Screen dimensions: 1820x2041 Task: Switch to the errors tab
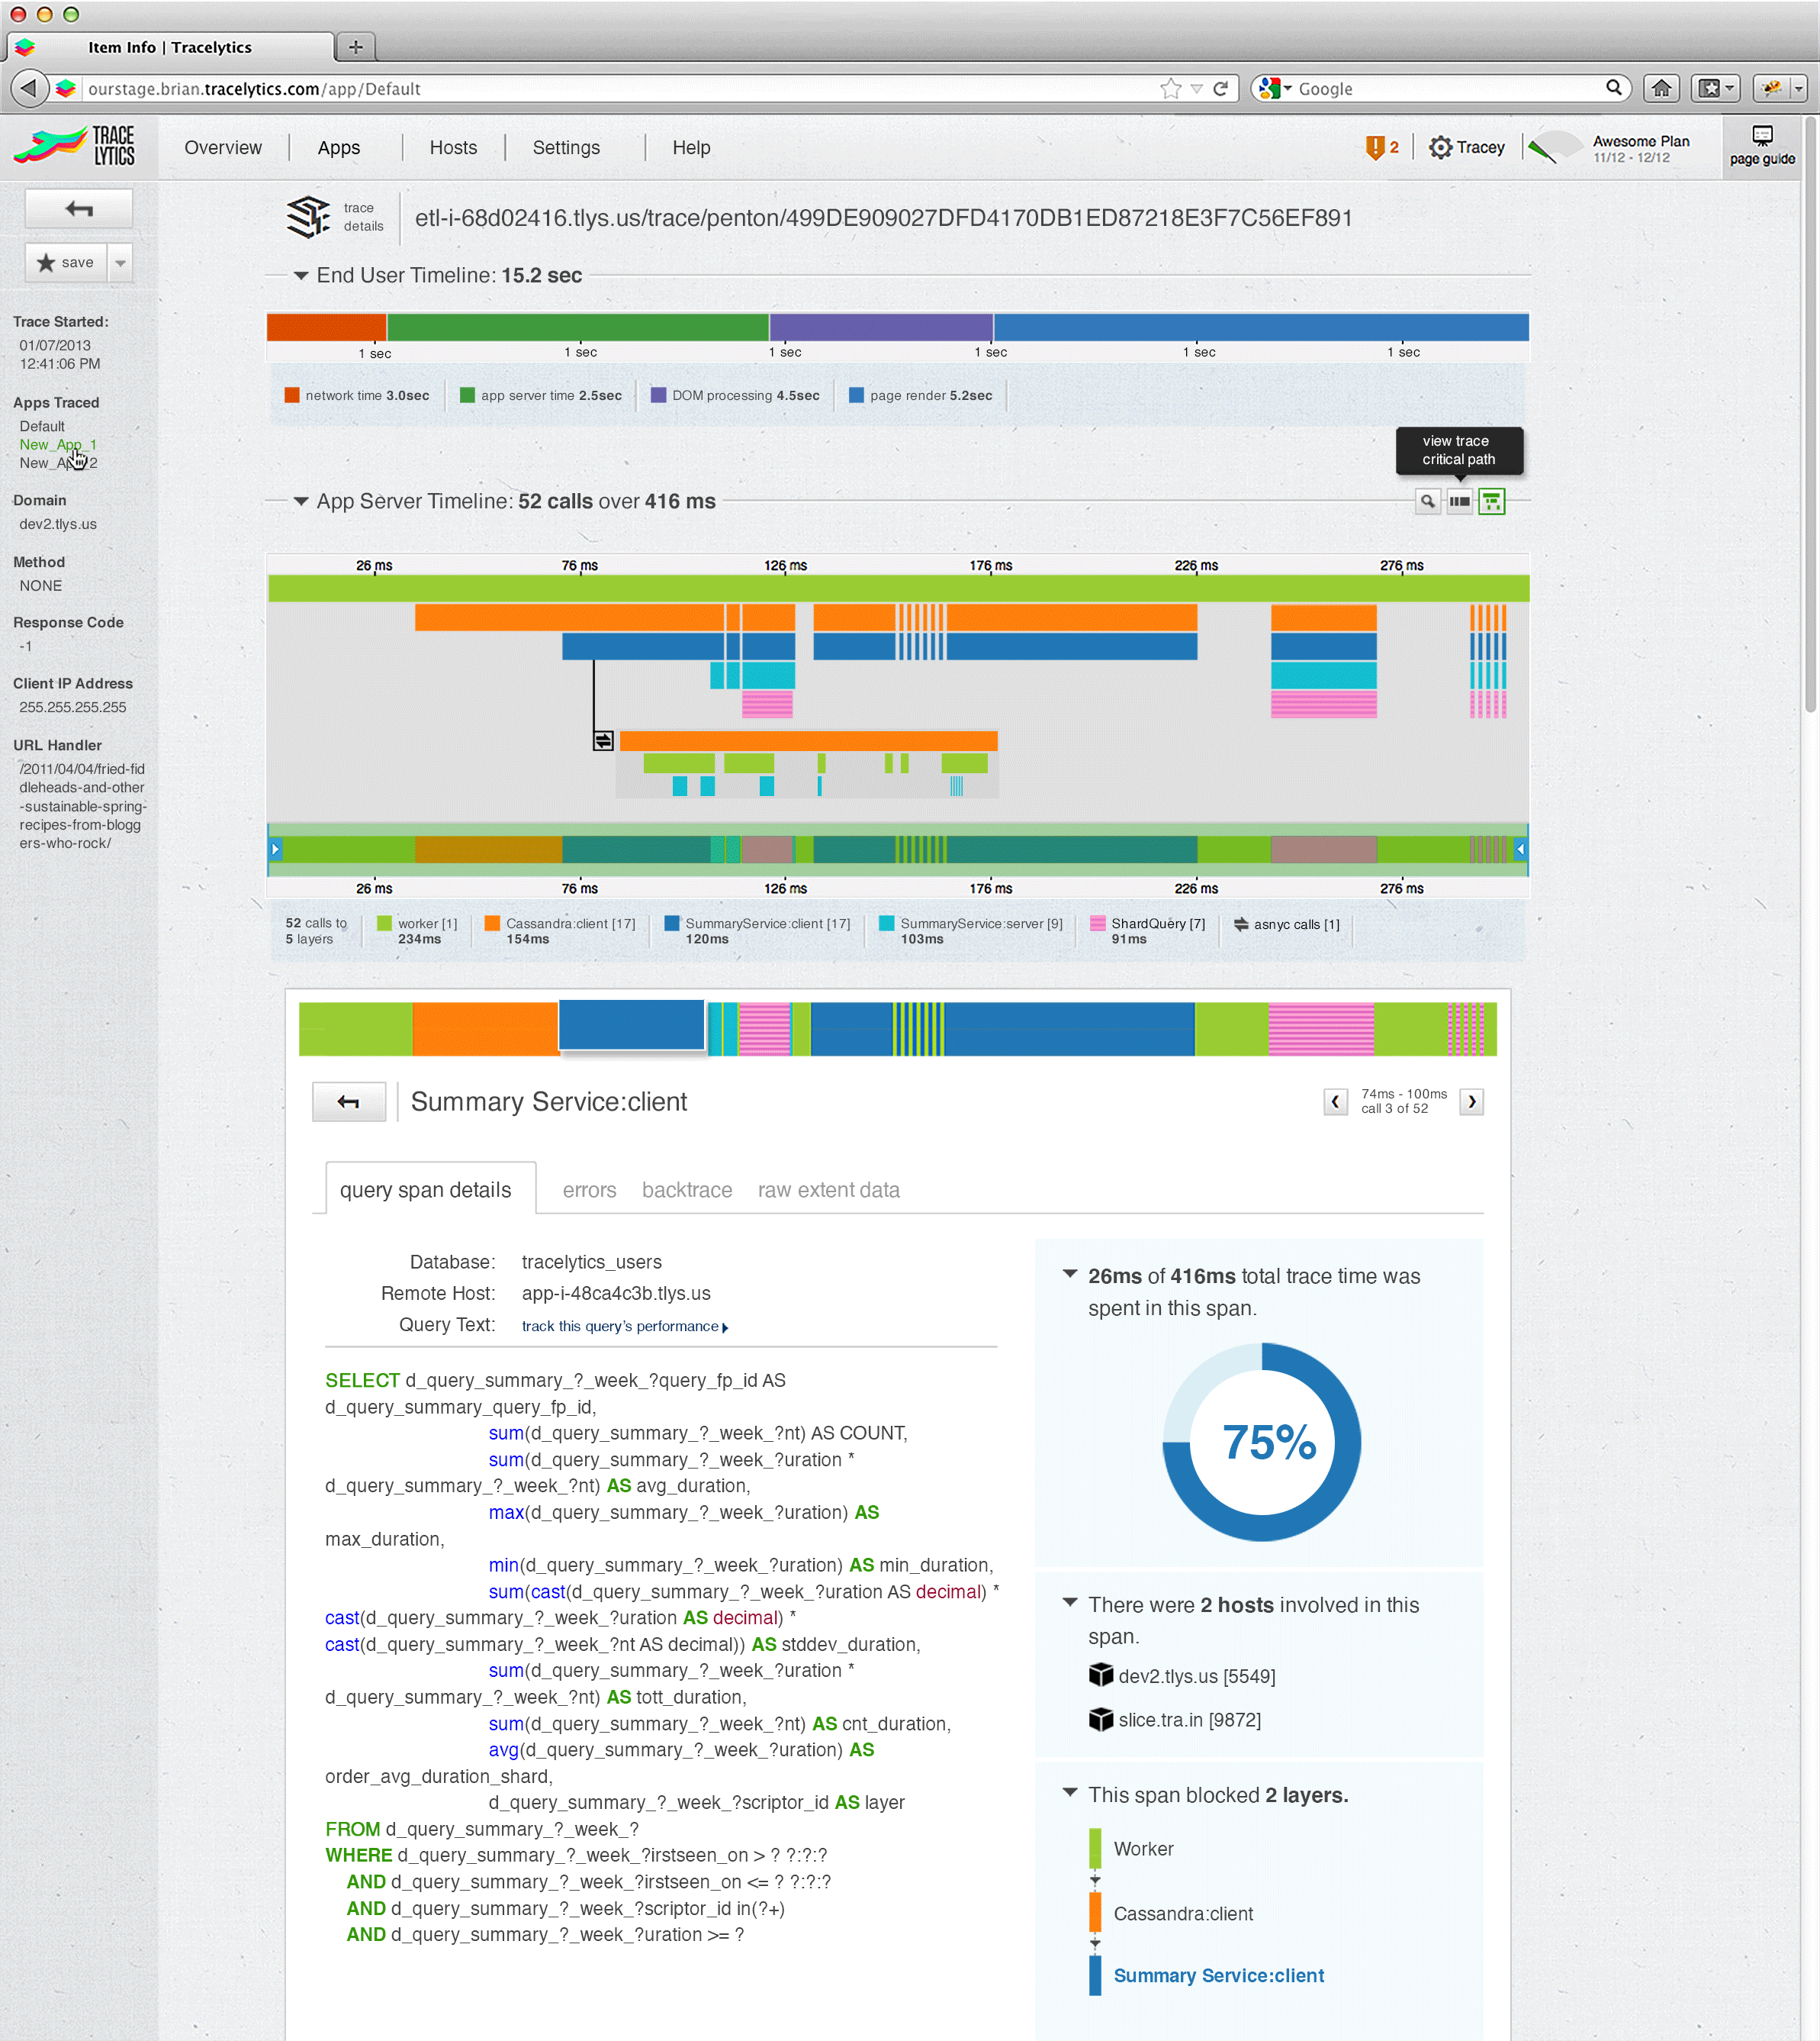[x=589, y=1190]
